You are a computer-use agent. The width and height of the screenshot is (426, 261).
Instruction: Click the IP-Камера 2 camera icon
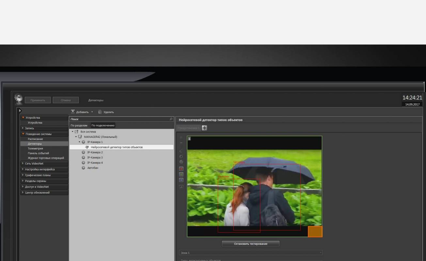(84, 152)
